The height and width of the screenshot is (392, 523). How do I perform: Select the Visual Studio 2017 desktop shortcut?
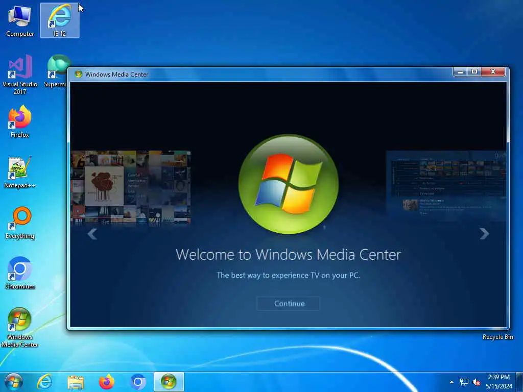(20, 75)
